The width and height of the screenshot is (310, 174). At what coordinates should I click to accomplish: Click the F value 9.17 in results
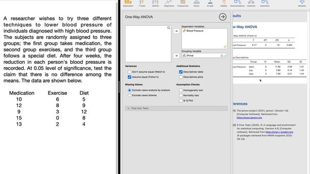point(254,45)
